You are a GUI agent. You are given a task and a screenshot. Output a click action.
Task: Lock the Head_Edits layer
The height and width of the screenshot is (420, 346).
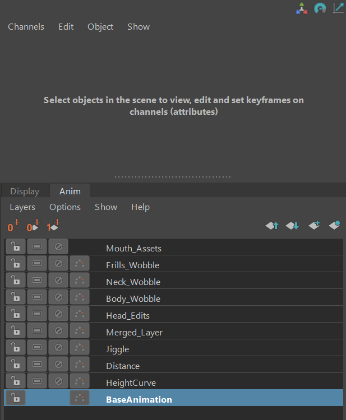coord(16,314)
